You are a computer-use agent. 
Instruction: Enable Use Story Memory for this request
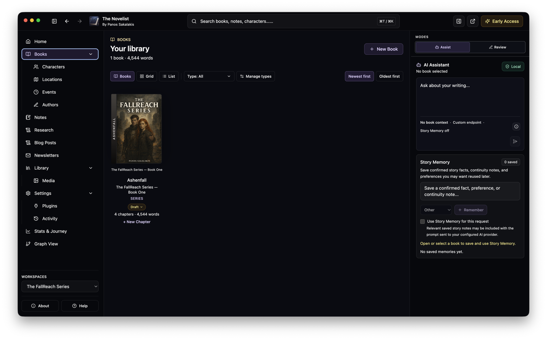(x=423, y=222)
